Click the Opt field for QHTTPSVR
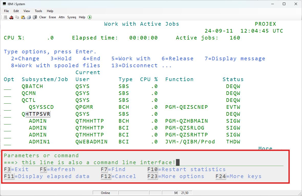The width and height of the screenshot is (302, 196). click(7, 114)
